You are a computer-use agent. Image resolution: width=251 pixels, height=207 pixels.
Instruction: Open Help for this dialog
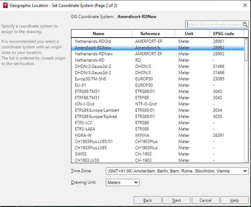(x=235, y=200)
